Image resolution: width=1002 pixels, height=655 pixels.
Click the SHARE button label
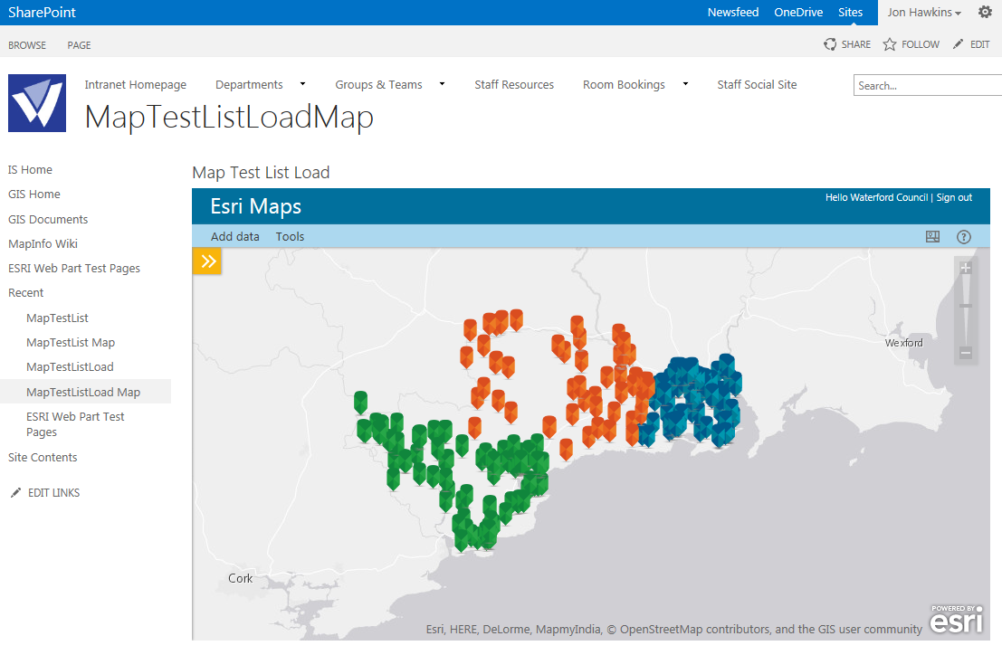click(855, 44)
